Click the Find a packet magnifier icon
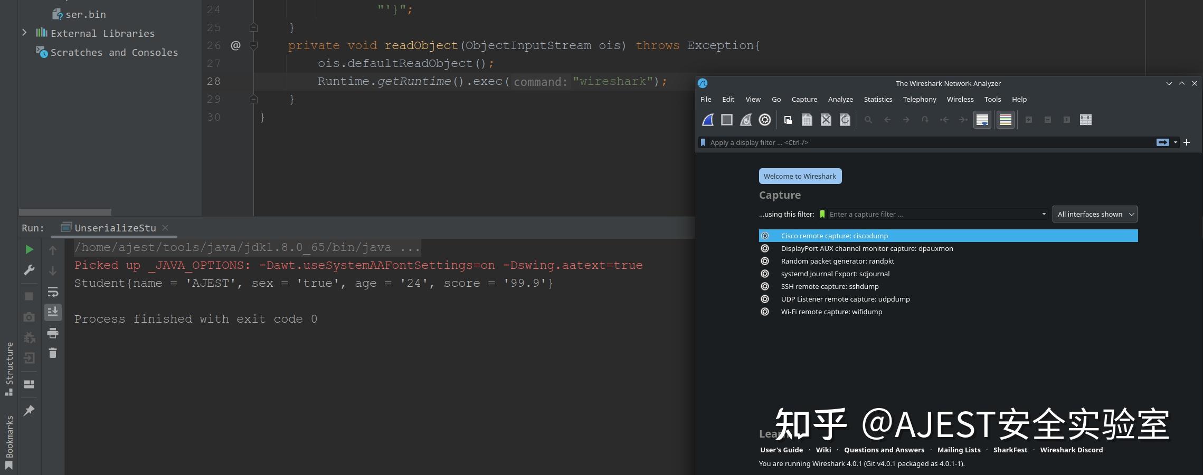 coord(868,120)
